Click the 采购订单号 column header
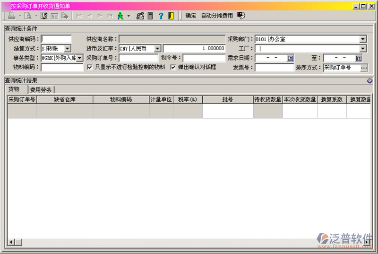 pos(22,99)
